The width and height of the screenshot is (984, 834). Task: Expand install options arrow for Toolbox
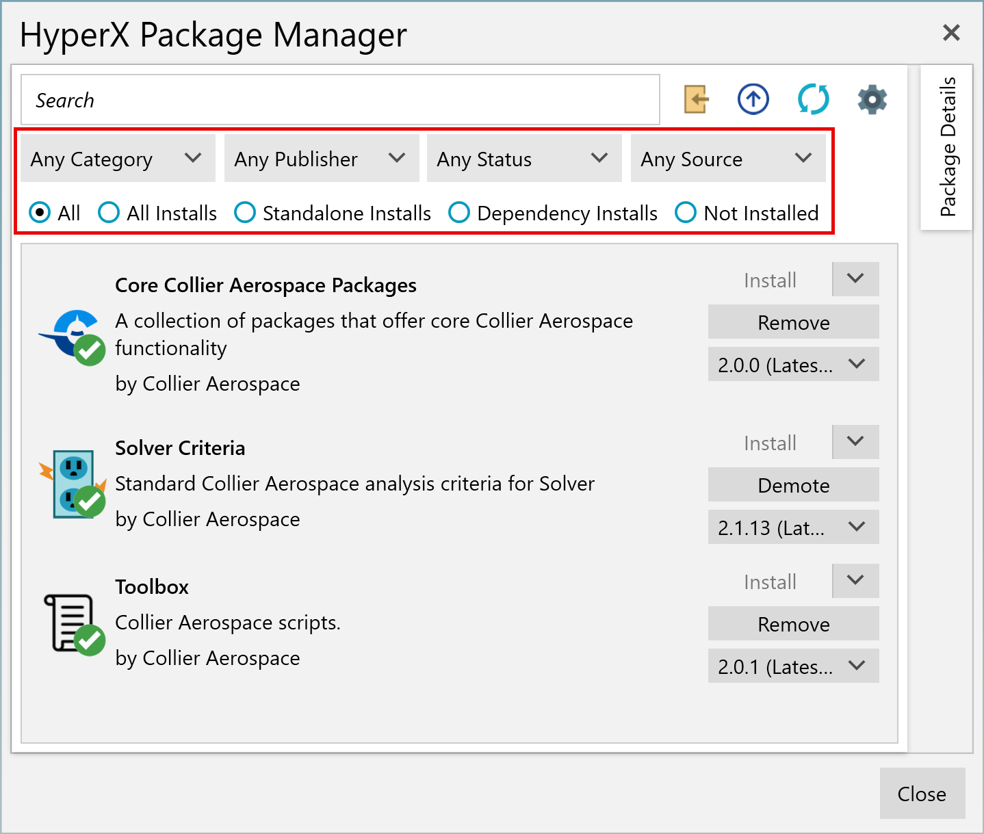click(855, 581)
